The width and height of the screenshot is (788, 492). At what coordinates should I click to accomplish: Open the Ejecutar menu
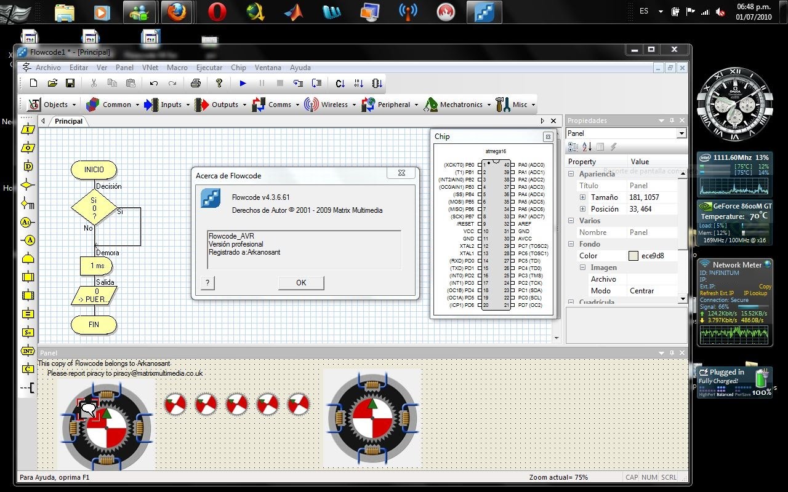coord(209,68)
